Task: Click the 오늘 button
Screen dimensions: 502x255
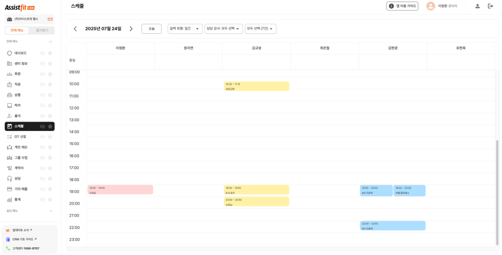Action: click(151, 29)
